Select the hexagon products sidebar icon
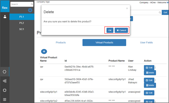Image resolution: width=169 pixels, height=103 pixels. coord(4,72)
